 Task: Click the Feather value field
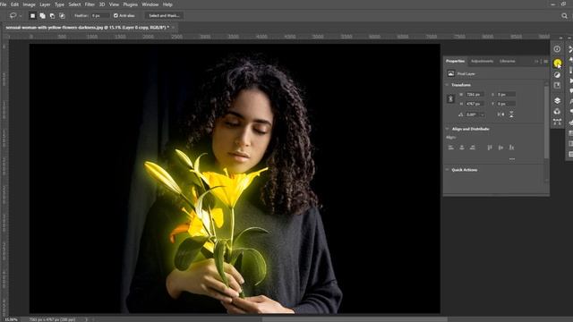pos(99,16)
